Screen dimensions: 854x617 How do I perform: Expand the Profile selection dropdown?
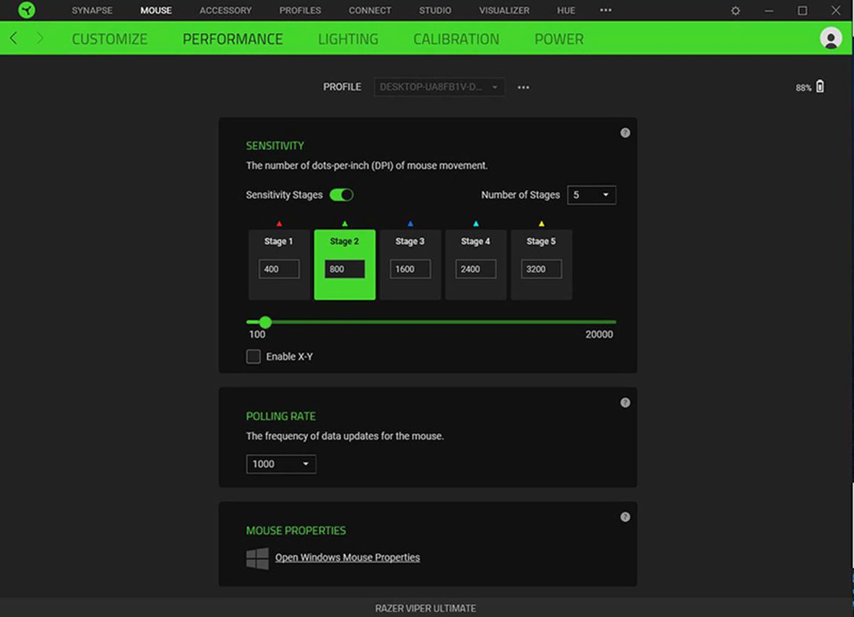tap(439, 87)
